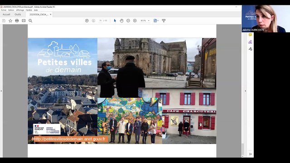Minimize the Acrobat Reader window
Image resolution: width=290 pixels, height=163 pixels.
tap(236, 7)
